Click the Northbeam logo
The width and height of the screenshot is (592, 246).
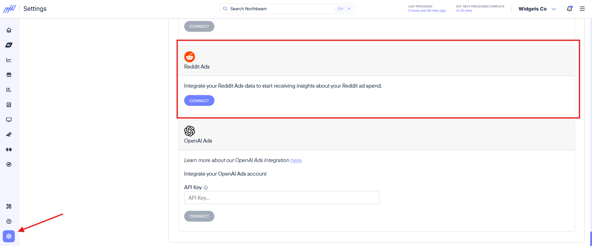point(10,9)
